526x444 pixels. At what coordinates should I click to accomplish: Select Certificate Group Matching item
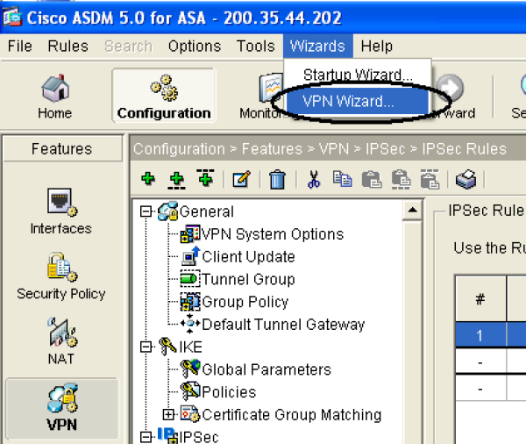[x=292, y=415]
